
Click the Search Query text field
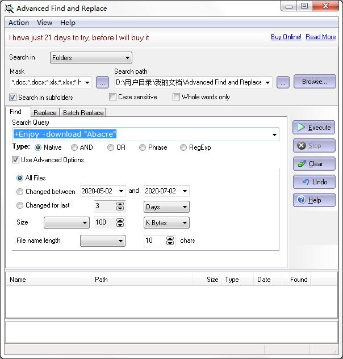click(142, 134)
